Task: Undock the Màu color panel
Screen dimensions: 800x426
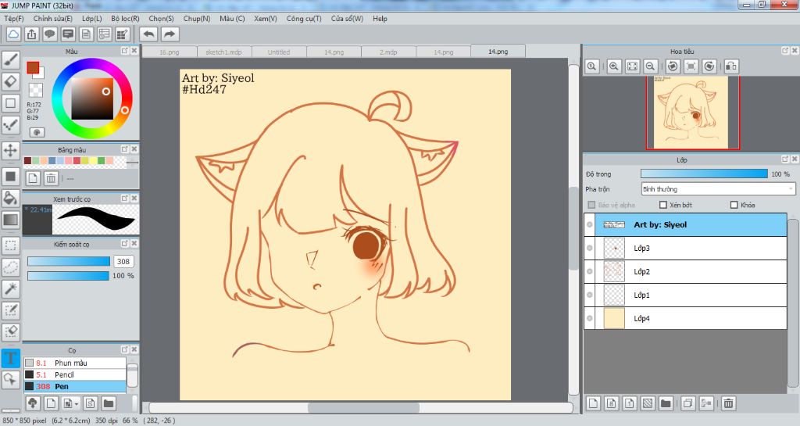Action: pos(124,51)
